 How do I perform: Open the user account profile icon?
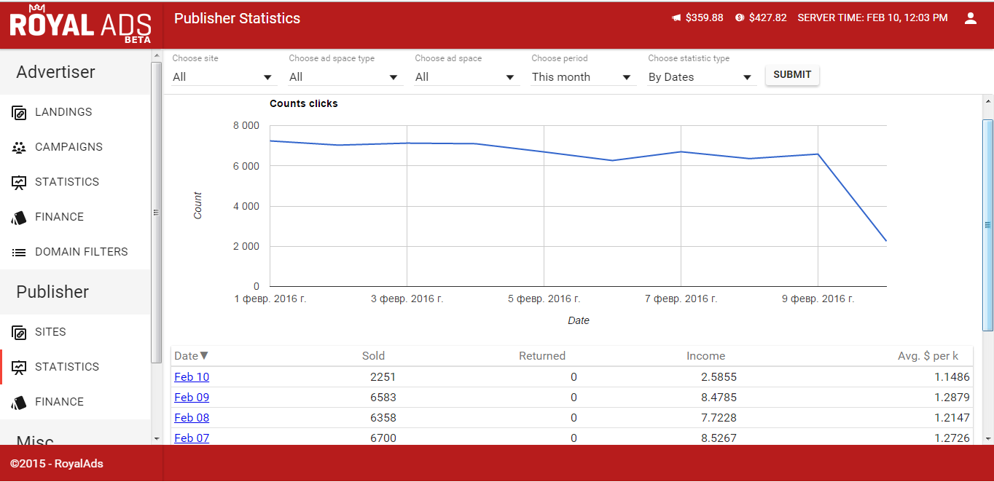click(x=970, y=18)
